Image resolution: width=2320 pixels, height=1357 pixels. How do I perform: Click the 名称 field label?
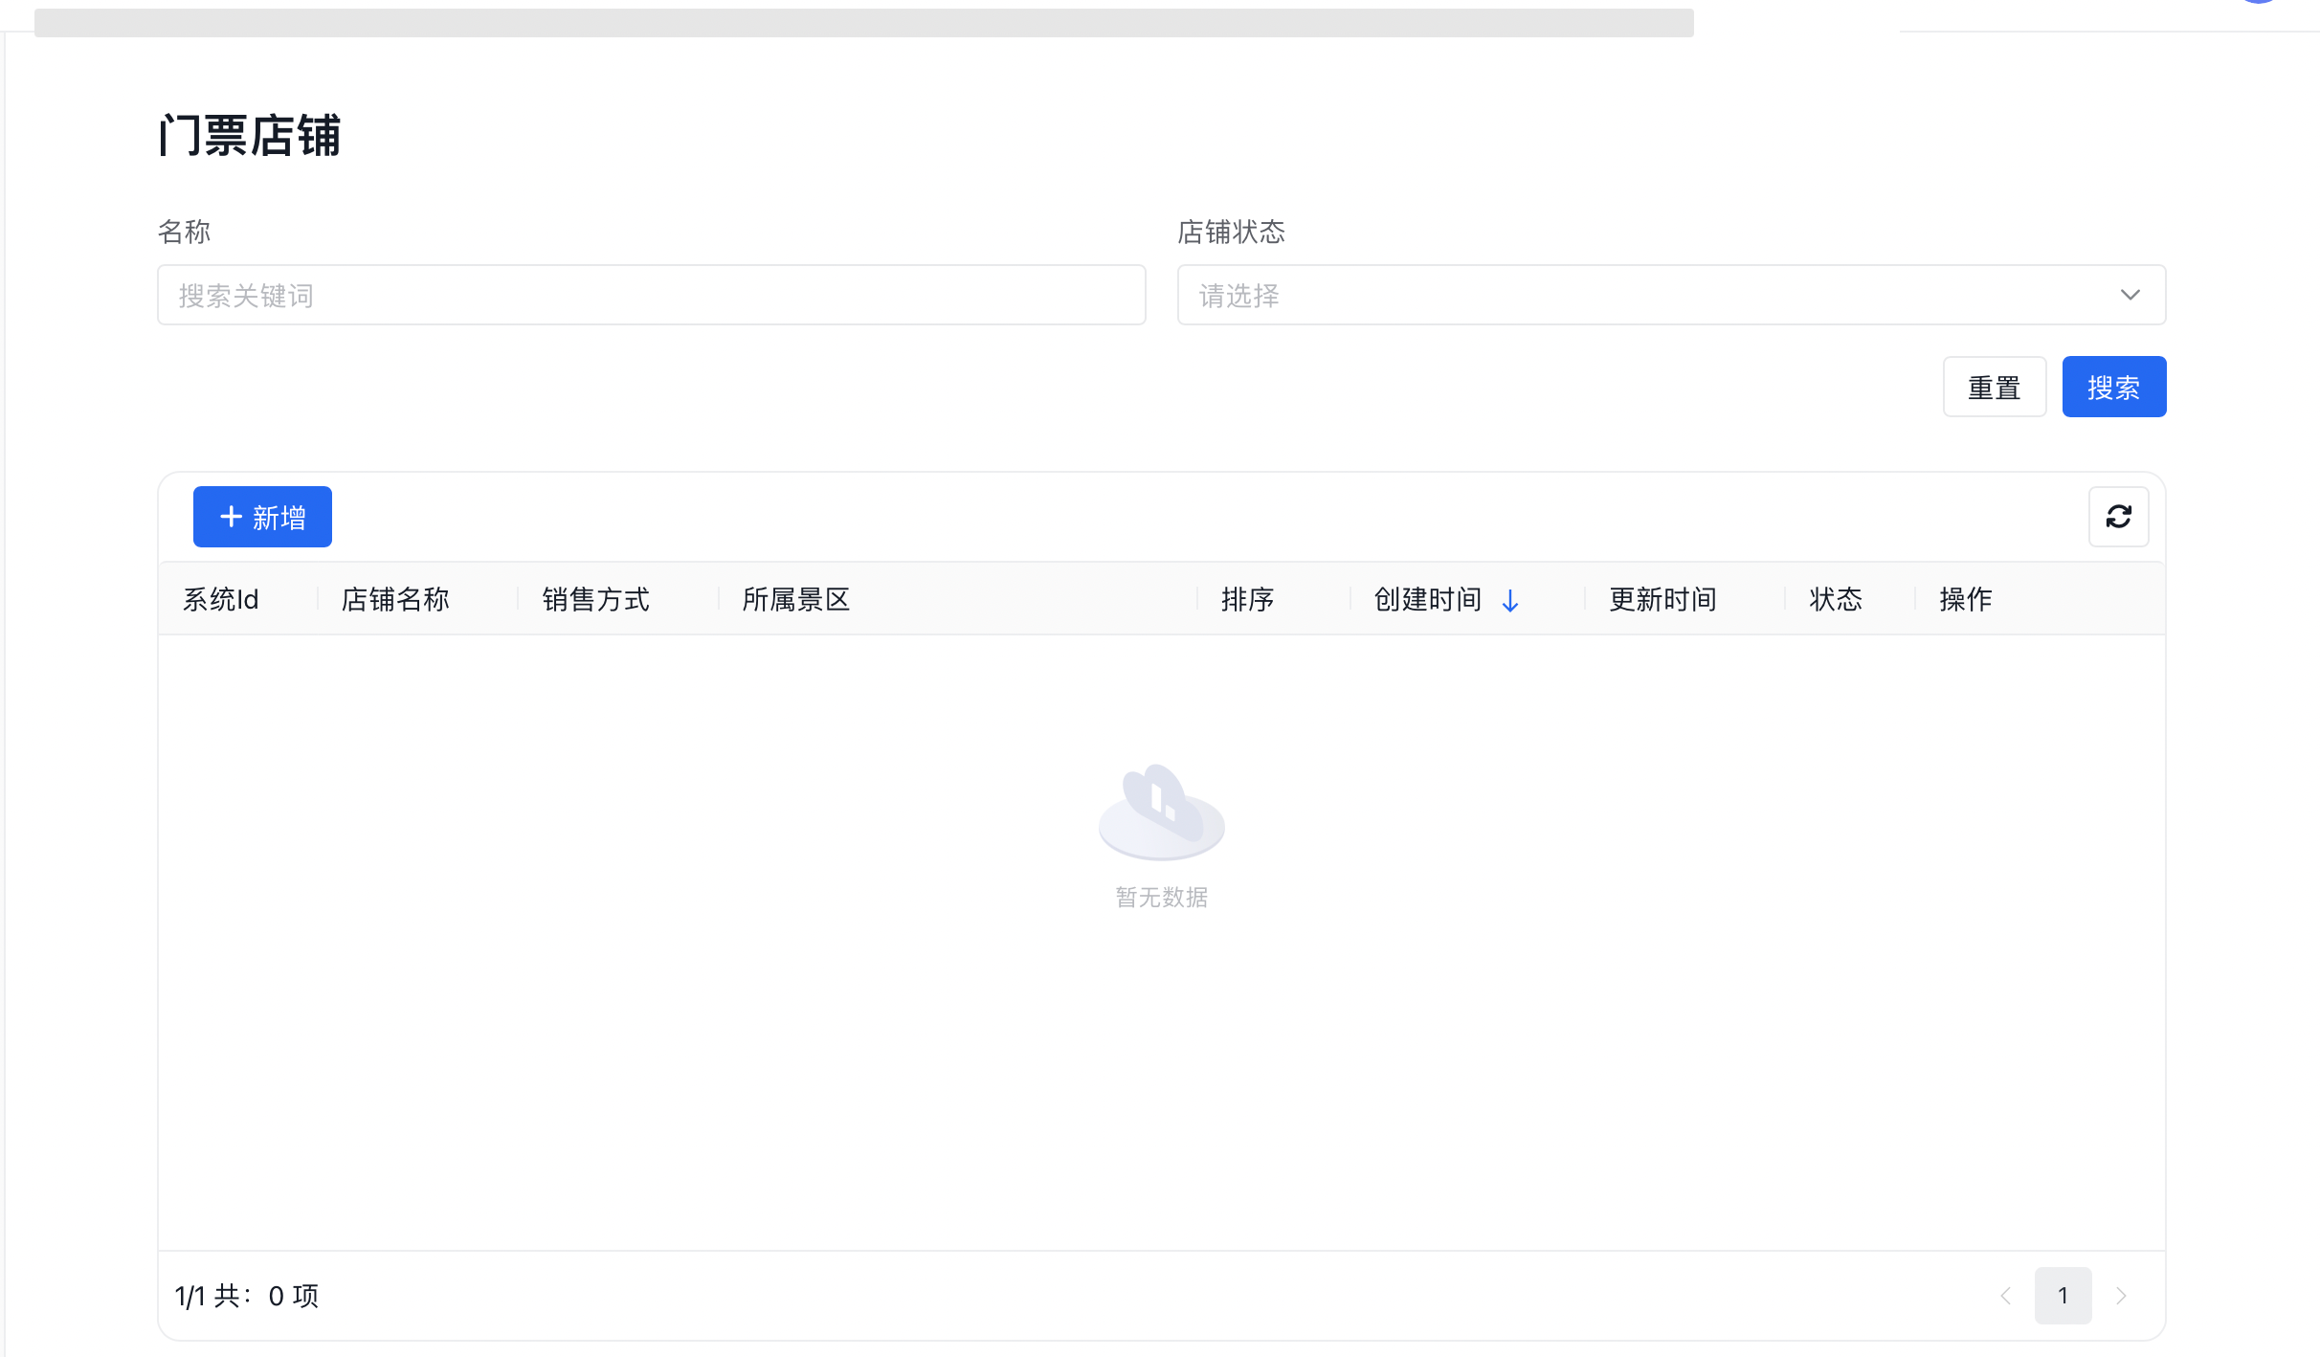point(184,232)
